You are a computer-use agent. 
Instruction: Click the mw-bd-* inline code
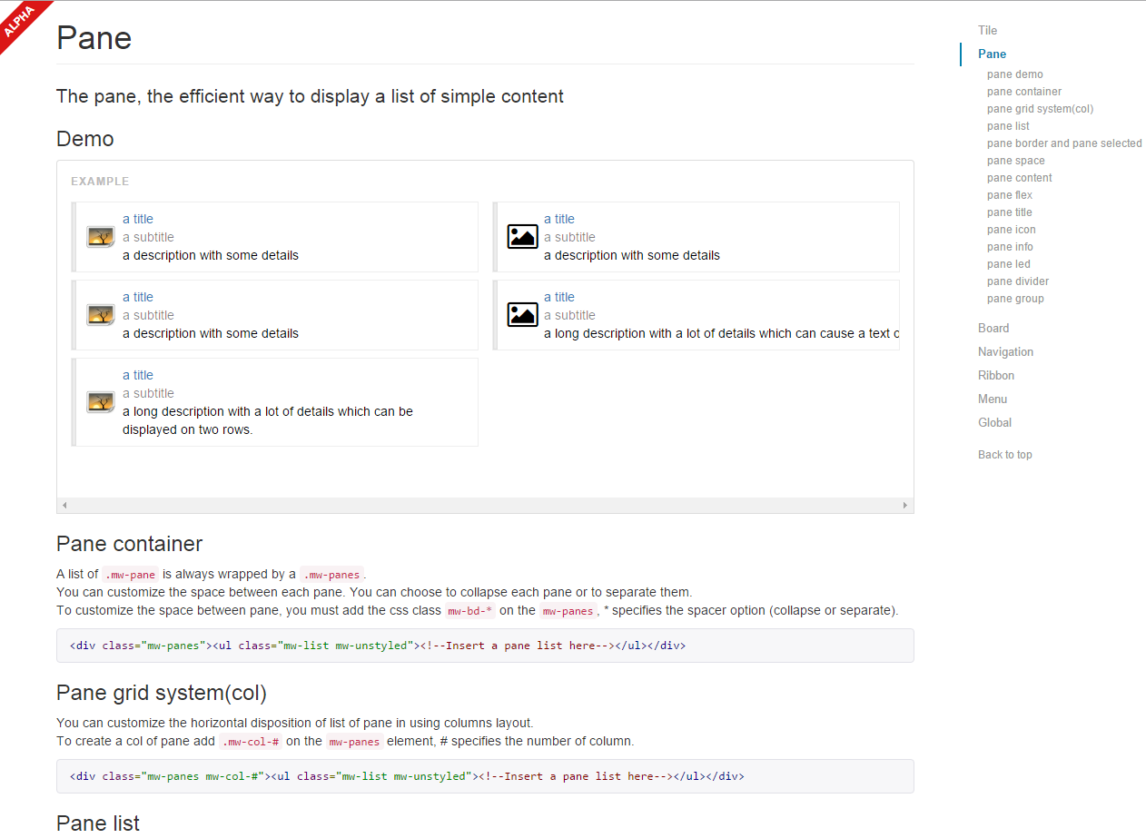coord(470,611)
